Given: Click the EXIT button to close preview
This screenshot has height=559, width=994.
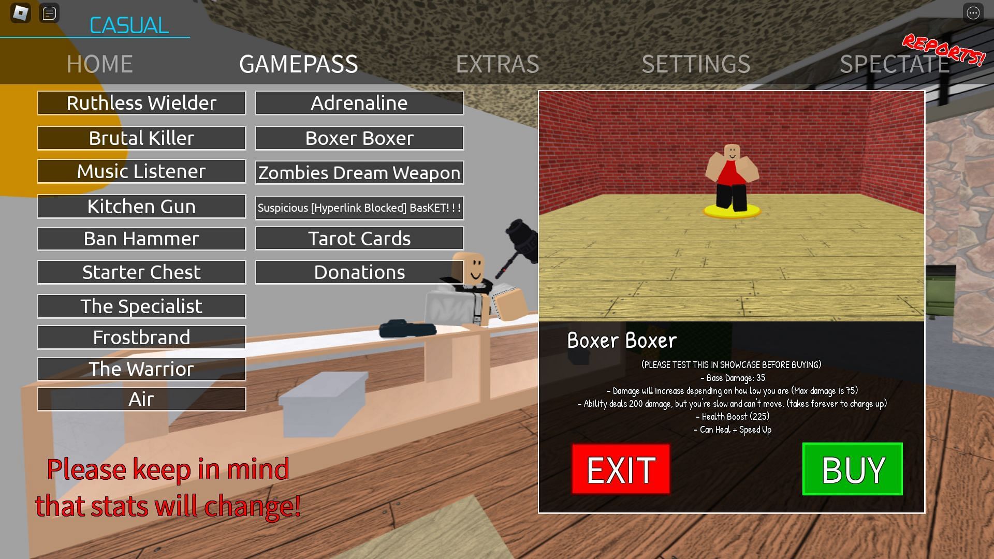Looking at the screenshot, I should (x=620, y=469).
